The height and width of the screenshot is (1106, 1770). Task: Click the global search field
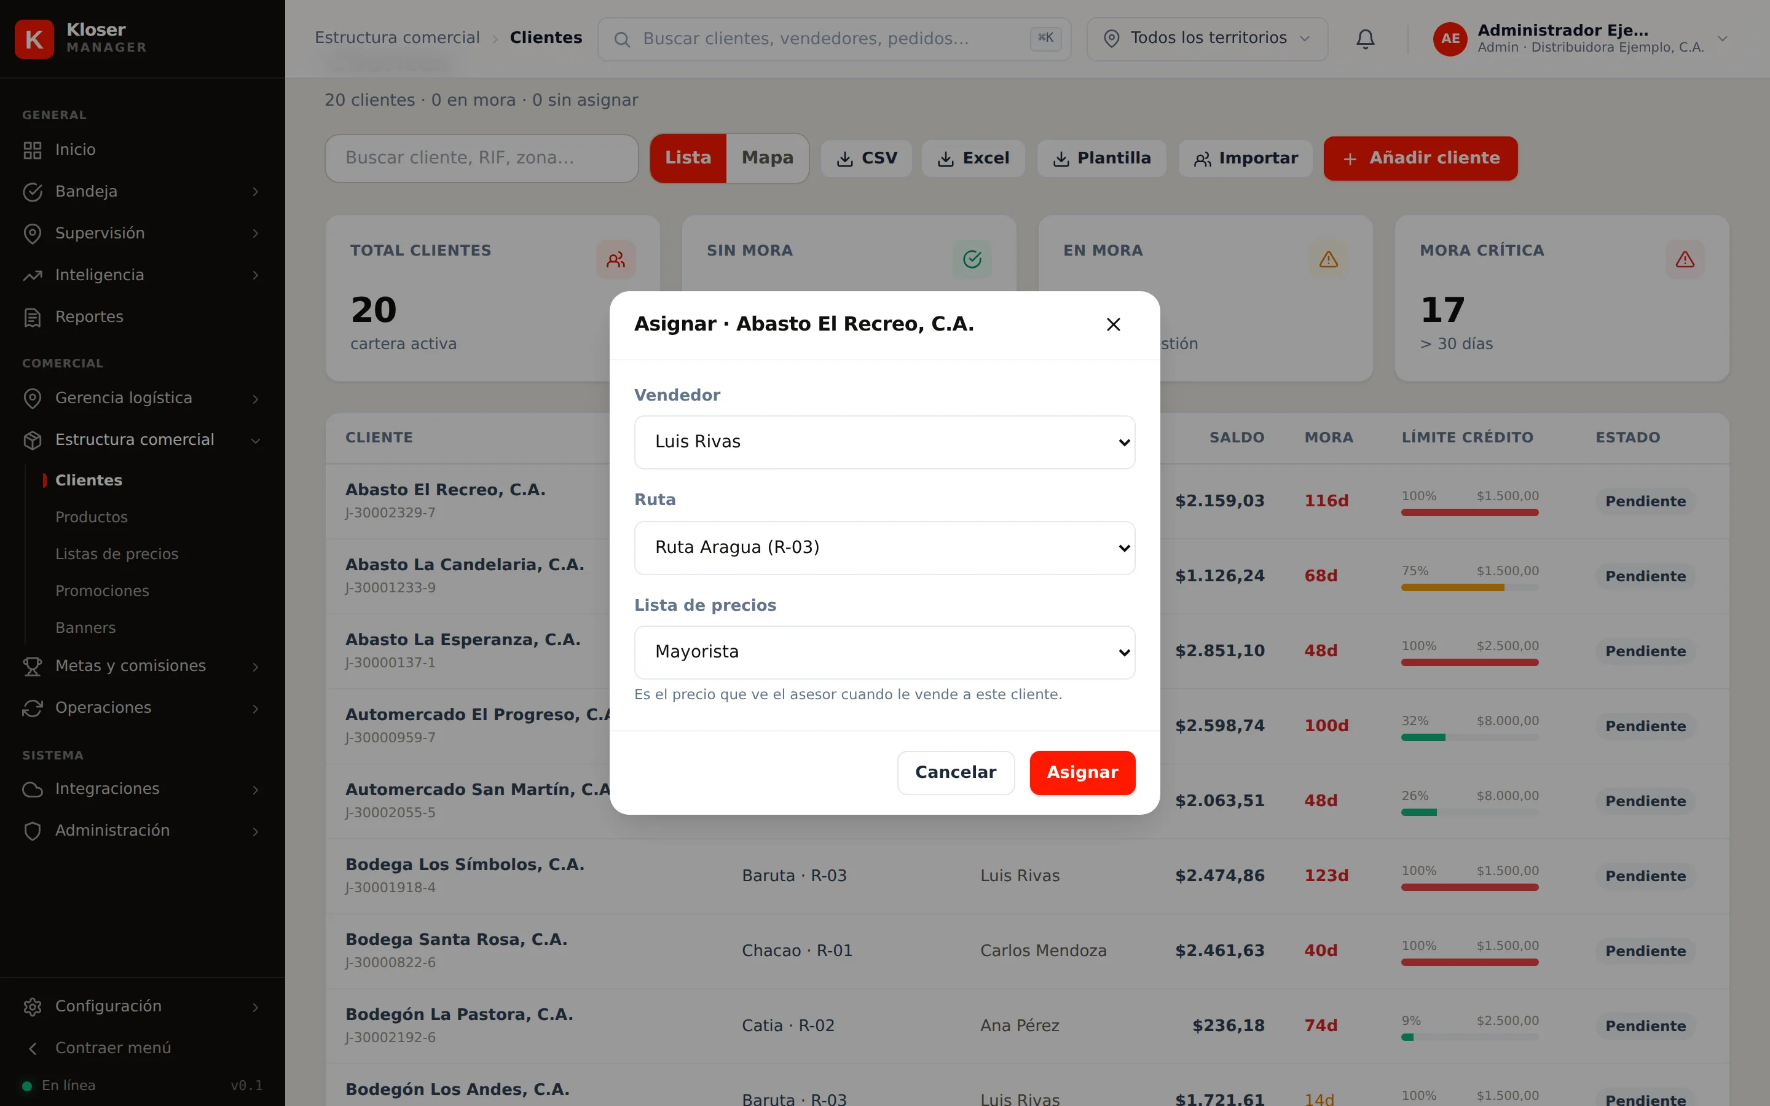[835, 39]
